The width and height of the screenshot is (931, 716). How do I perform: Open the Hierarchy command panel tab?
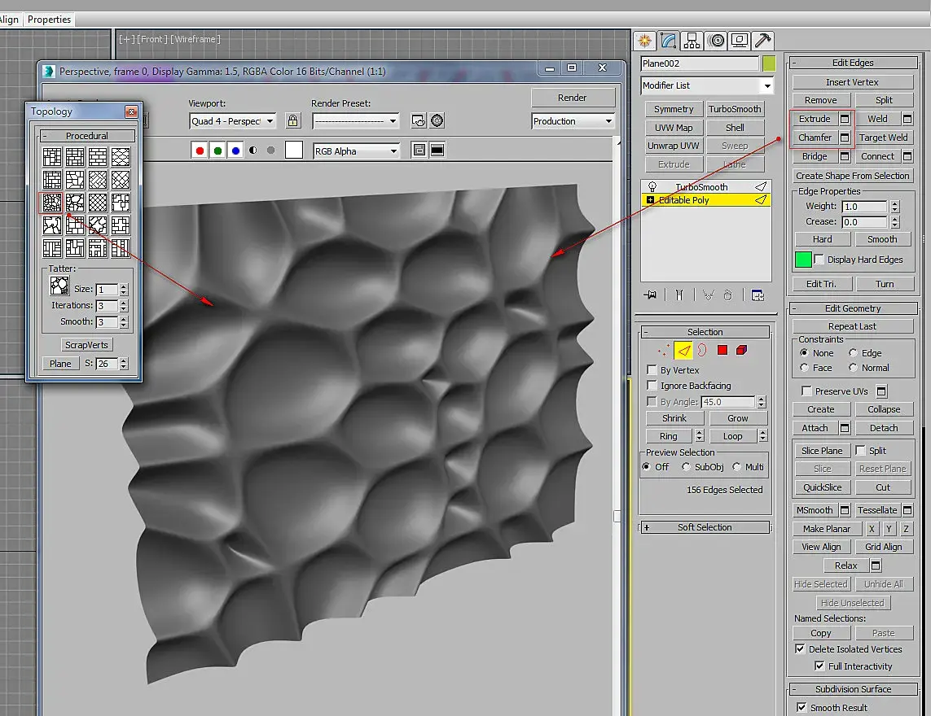[x=692, y=40]
